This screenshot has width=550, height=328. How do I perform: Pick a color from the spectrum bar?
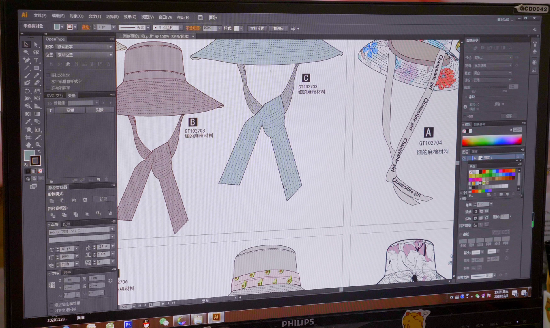pos(492,141)
